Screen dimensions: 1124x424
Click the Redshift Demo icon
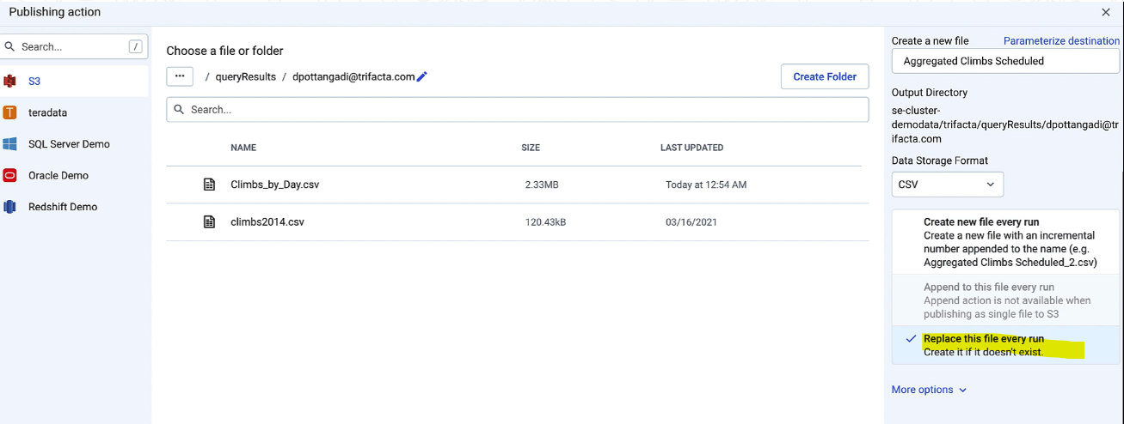10,207
